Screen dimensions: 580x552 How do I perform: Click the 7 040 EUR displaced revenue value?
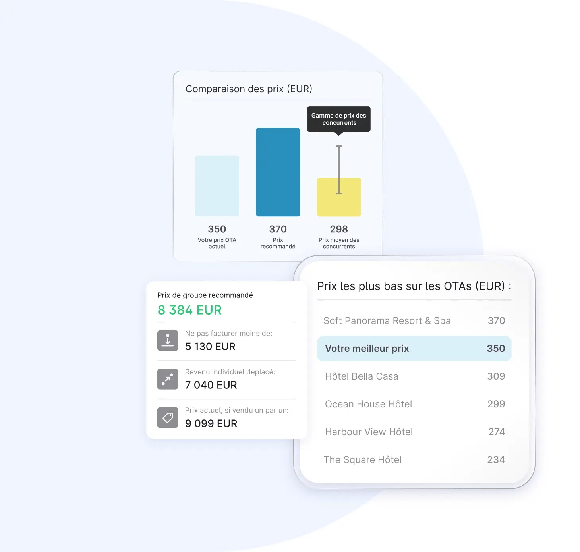coord(211,385)
